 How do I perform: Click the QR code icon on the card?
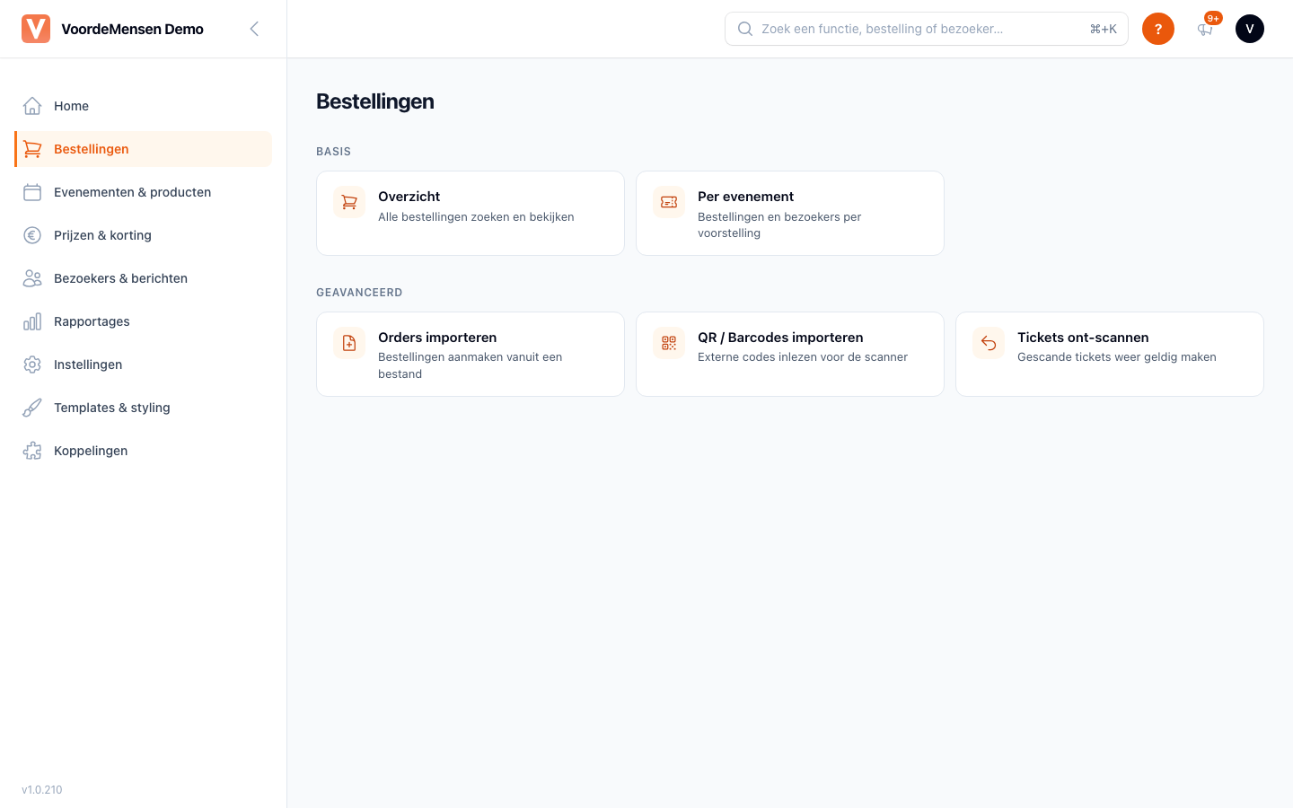[669, 343]
